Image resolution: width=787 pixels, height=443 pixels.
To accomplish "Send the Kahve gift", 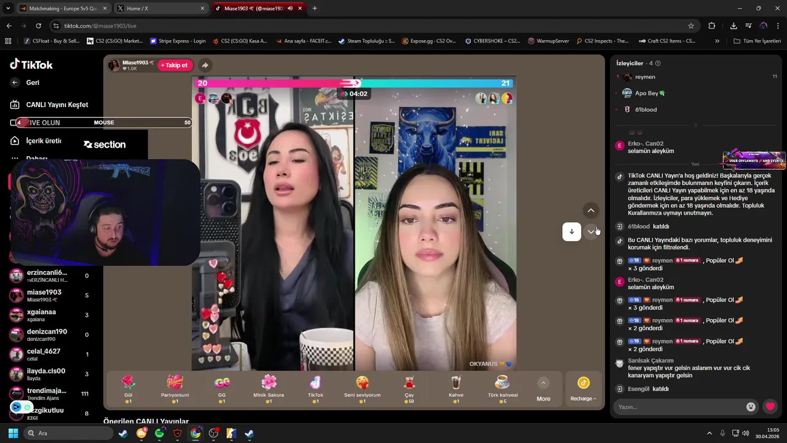I will click(456, 389).
